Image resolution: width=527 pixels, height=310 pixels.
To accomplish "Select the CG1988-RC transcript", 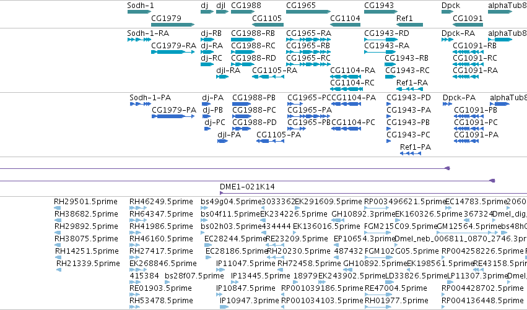I will [243, 52].
